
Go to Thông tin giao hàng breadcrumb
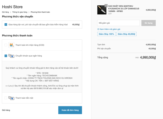click(20, 12)
